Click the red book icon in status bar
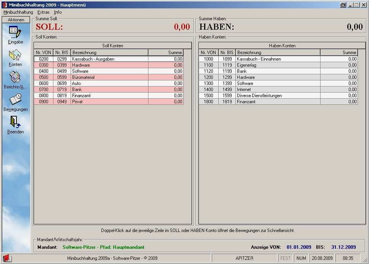This screenshot has width=369, height=264. (7, 258)
